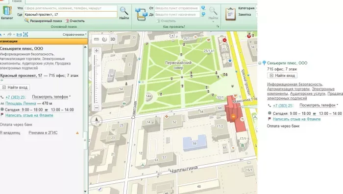This screenshot has width=343, height=194.
Task: Click Найти вход button in left panel
Action: point(15,87)
